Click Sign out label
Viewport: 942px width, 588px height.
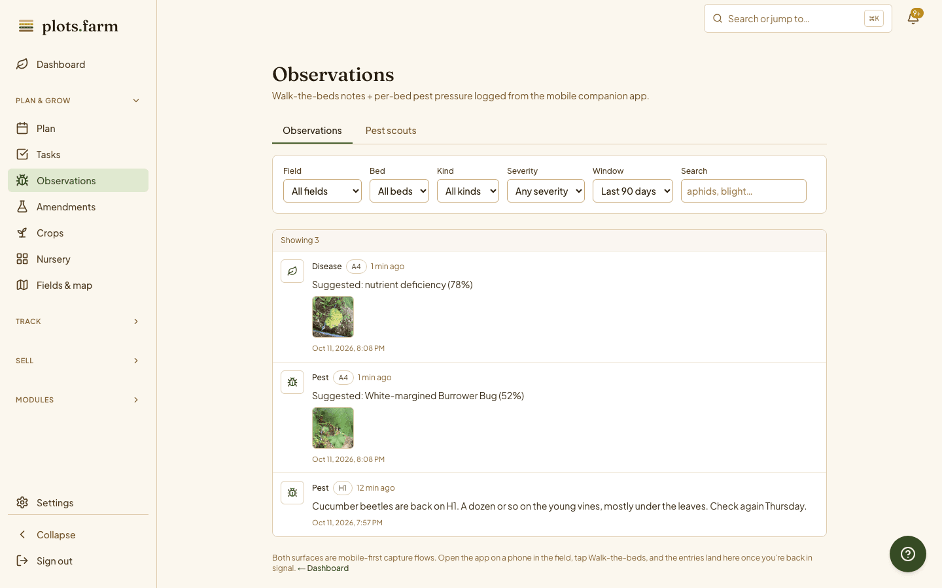coord(54,561)
